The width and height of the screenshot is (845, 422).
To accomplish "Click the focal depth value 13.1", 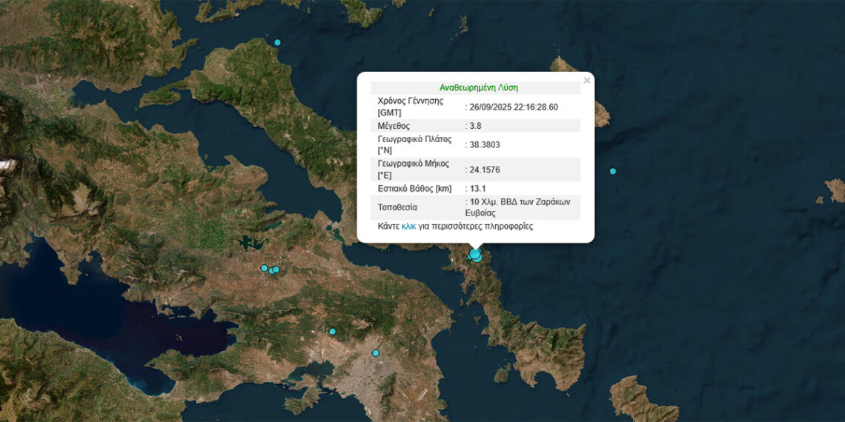I will (477, 189).
